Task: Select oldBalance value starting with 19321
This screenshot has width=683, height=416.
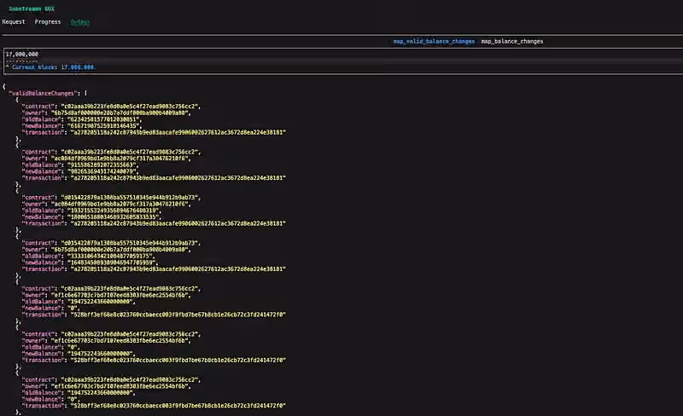Action: (x=113, y=211)
